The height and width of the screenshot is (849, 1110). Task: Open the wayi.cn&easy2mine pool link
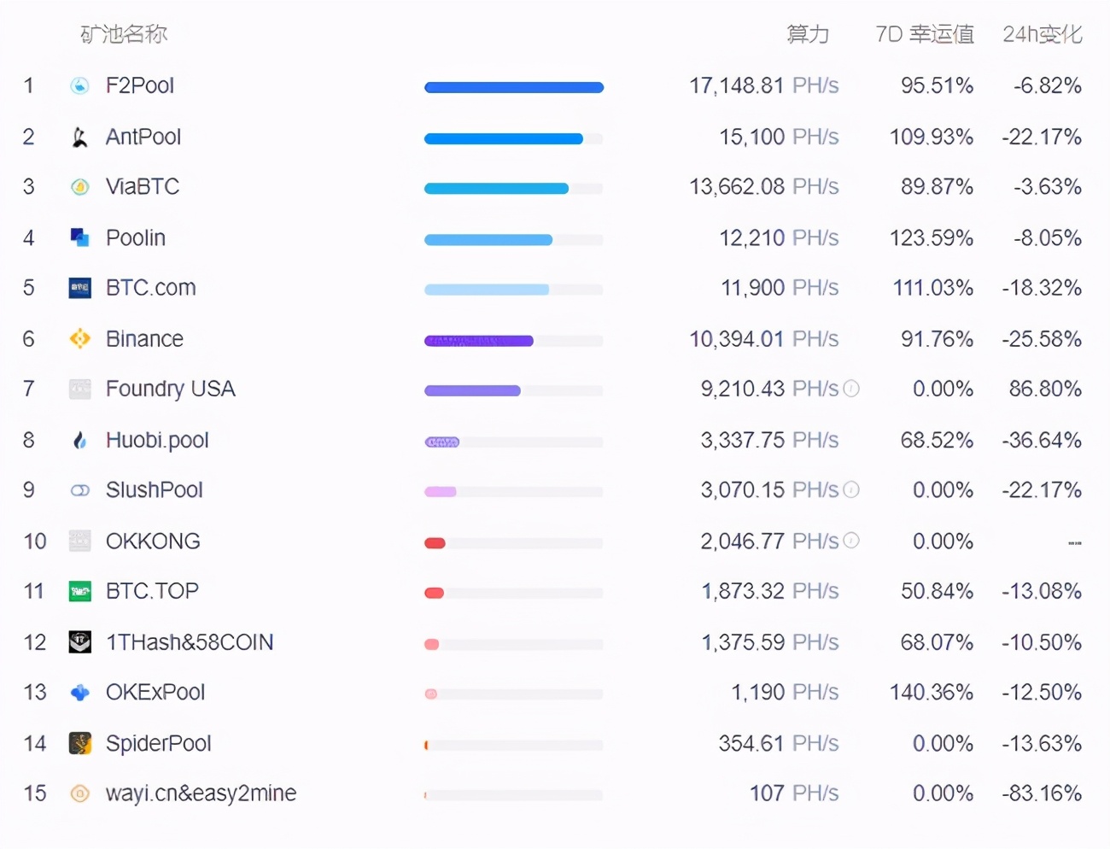click(201, 793)
